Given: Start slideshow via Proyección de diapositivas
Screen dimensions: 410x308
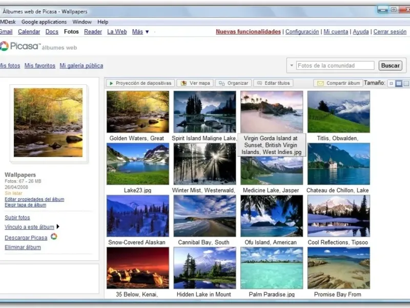Looking at the screenshot, I should coord(140,83).
